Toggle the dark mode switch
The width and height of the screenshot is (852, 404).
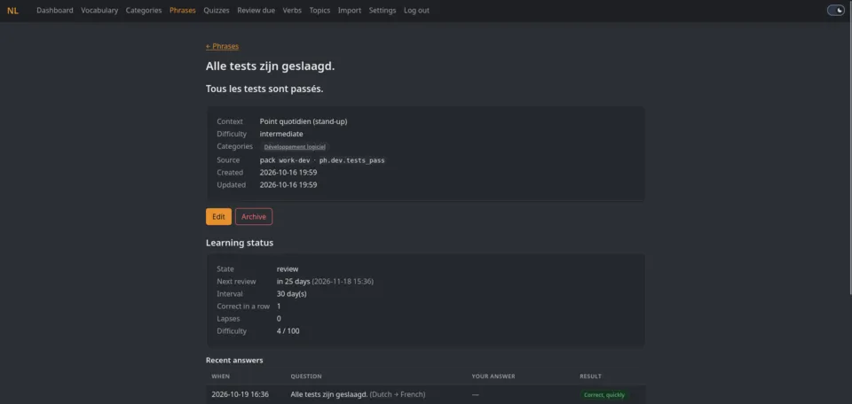[835, 11]
